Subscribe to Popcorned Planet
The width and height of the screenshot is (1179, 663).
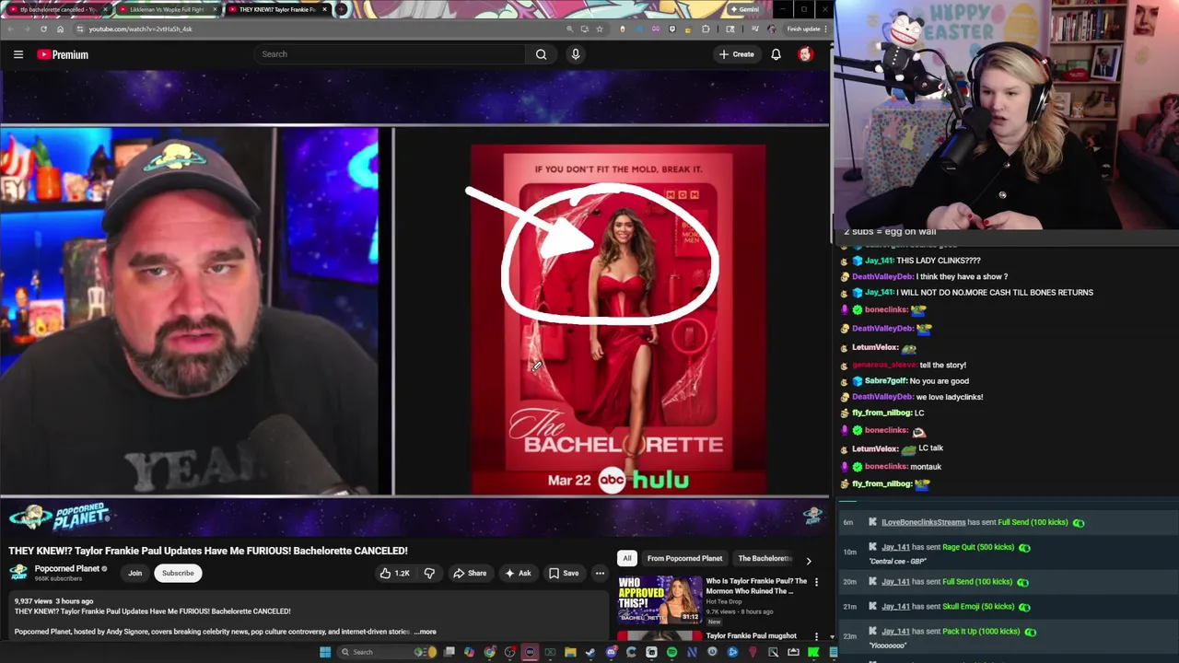(x=178, y=573)
